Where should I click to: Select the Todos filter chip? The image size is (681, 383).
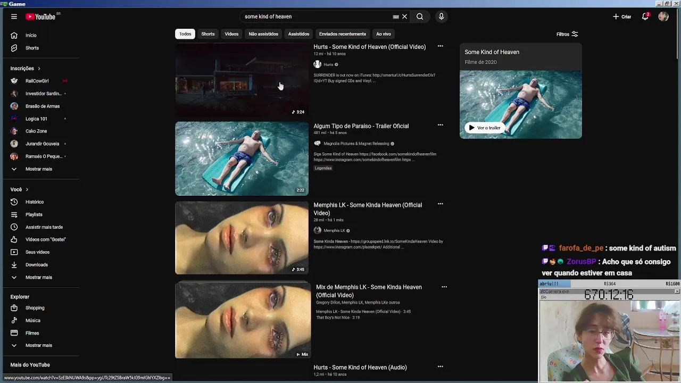(x=185, y=34)
